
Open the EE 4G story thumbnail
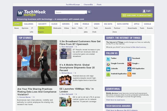pos(65,101)
